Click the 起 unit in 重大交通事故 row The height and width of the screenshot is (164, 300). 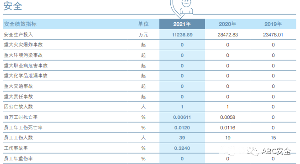(x=143, y=86)
